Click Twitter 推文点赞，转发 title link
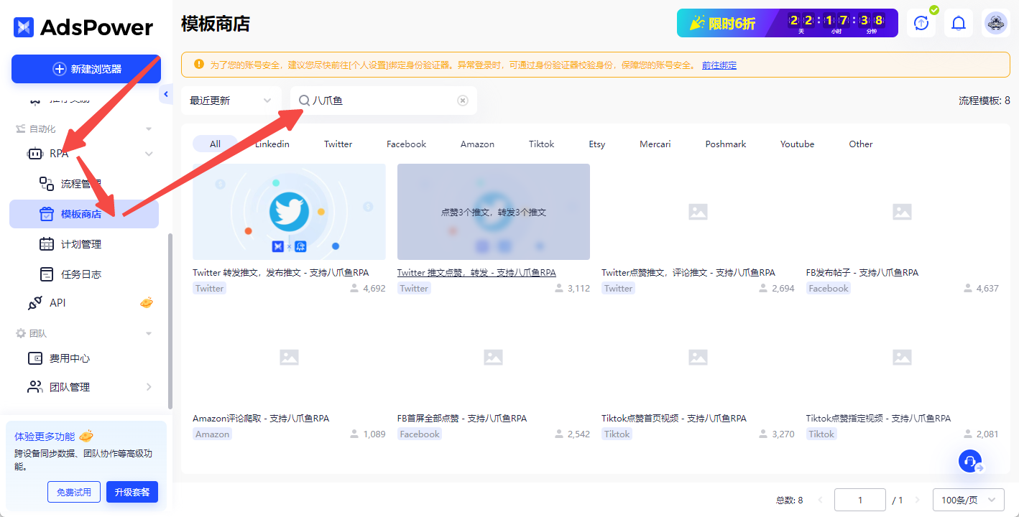Screen dimensions: 1019x517 (x=476, y=273)
